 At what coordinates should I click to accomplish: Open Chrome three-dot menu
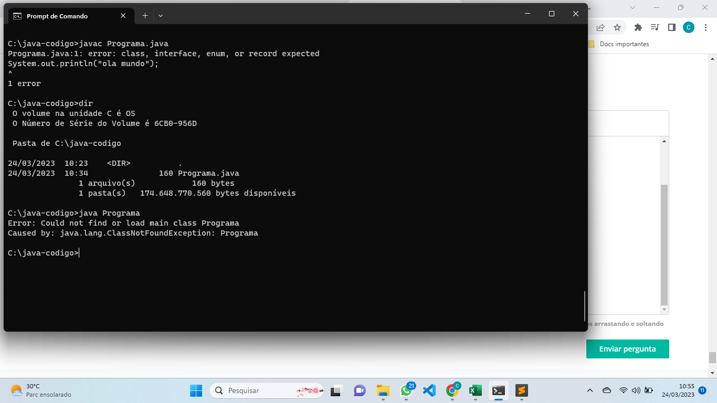point(704,27)
